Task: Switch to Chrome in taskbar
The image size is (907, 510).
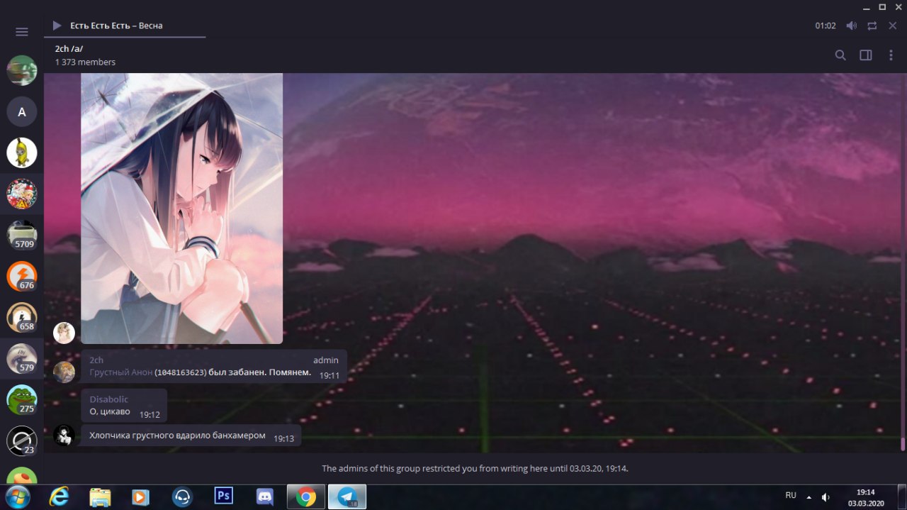Action: pyautogui.click(x=306, y=497)
